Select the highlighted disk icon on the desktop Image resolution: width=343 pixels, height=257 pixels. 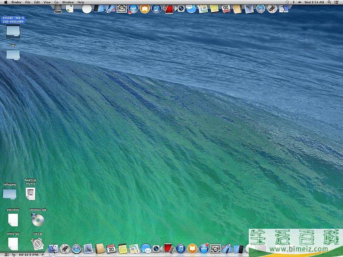(x=13, y=32)
